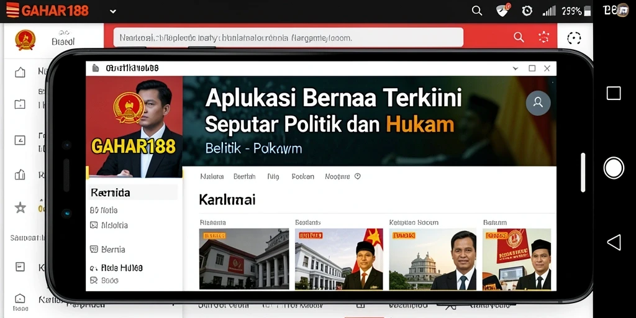636x318 pixels.
Task: Select the B0 Natie sidebar entry
Action: click(x=104, y=210)
